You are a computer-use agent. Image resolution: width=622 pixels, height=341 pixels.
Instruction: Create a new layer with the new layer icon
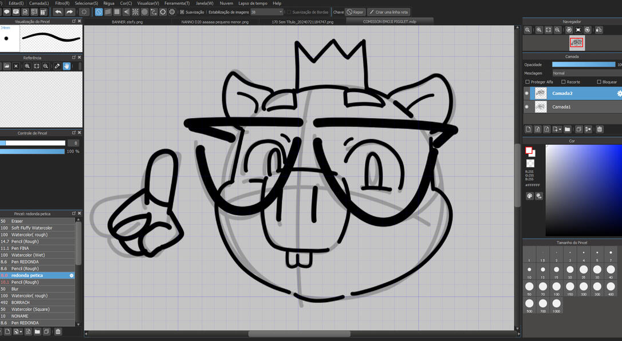[529, 129]
